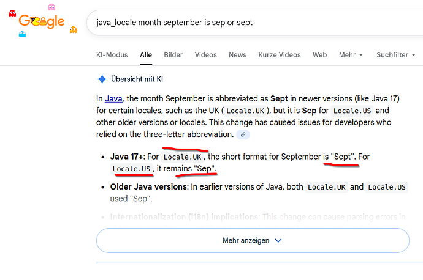The image size is (423, 280).
Task: Switch to the Bilder tab
Action: point(173,55)
